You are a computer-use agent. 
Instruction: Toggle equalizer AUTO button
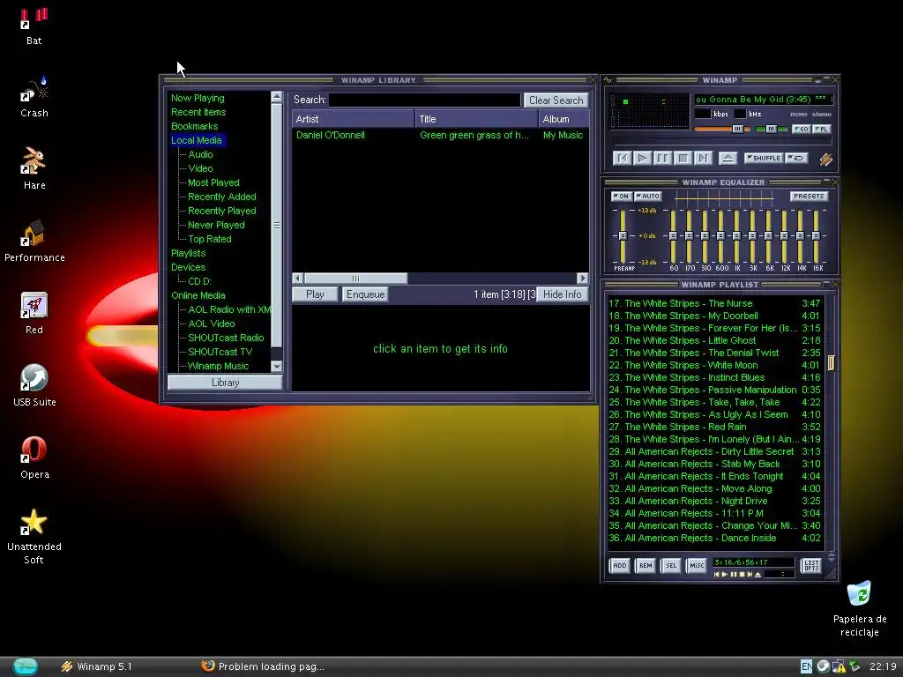pos(648,197)
